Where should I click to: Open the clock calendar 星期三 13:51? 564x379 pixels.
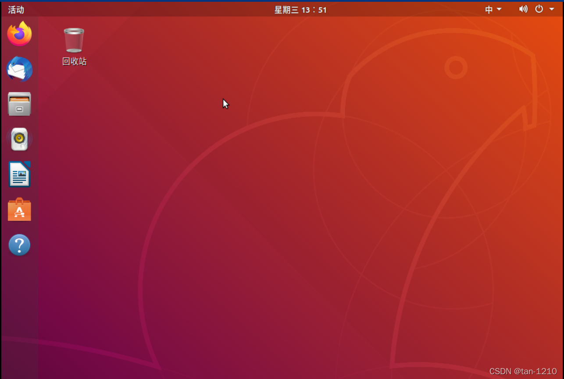click(x=300, y=10)
